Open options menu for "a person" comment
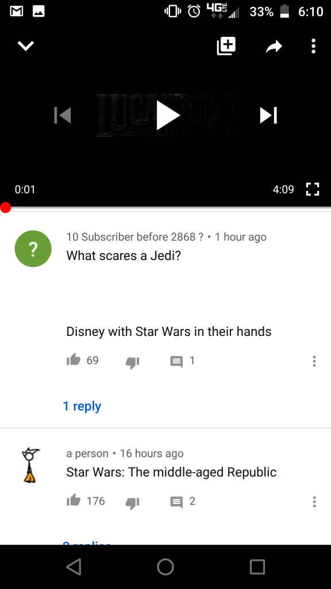 click(314, 502)
